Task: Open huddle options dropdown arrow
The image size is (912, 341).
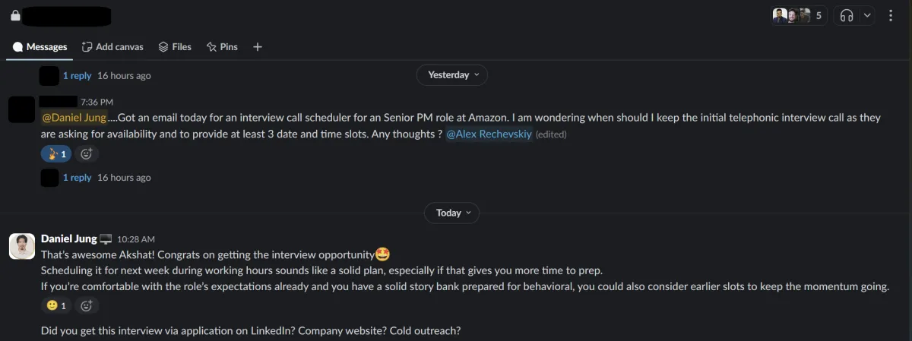Action: point(867,15)
